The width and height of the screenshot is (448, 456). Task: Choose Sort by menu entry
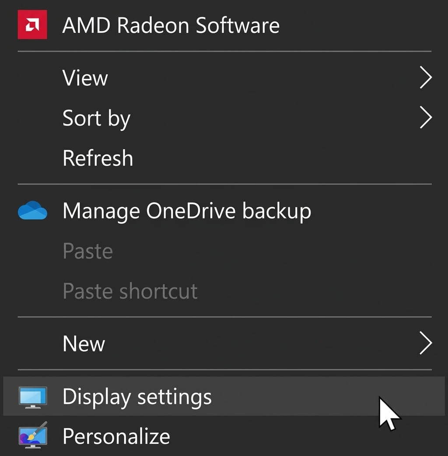[224, 117]
